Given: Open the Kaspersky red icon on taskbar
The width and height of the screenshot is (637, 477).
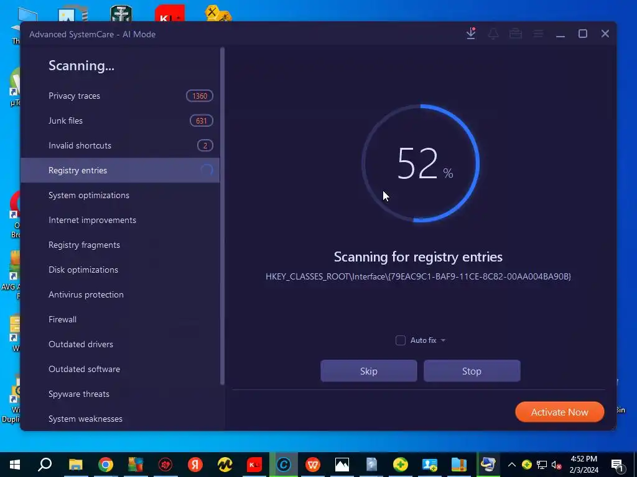Looking at the screenshot, I should pos(254,465).
